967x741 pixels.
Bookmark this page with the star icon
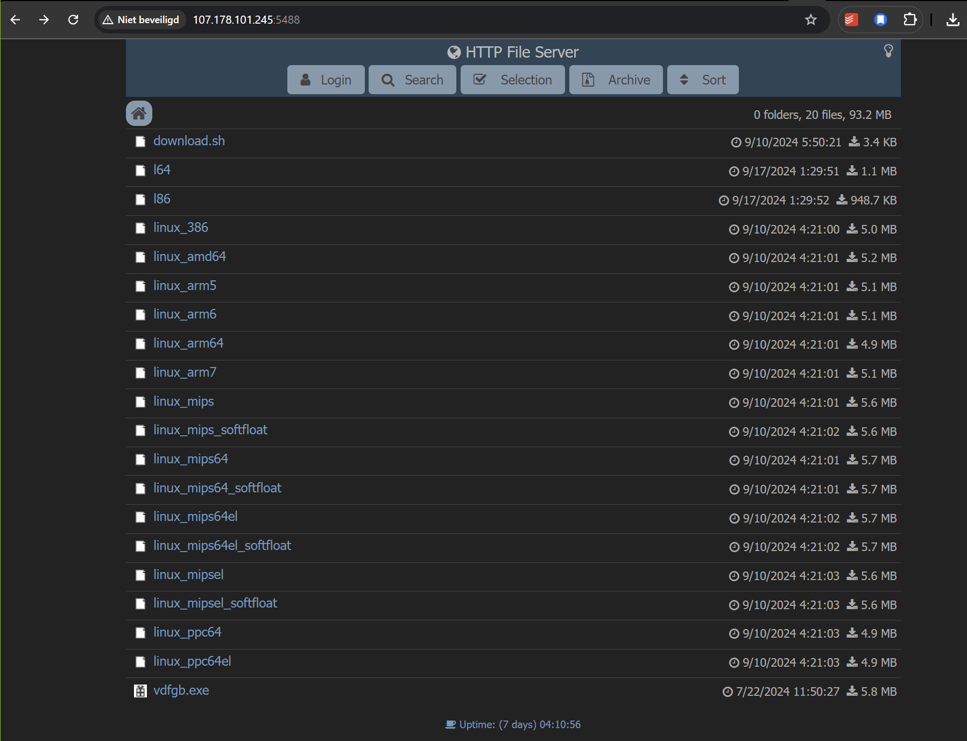[810, 20]
